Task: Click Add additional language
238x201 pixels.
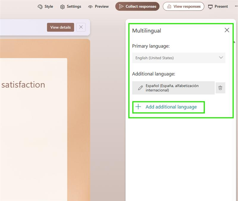Action: click(x=169, y=107)
